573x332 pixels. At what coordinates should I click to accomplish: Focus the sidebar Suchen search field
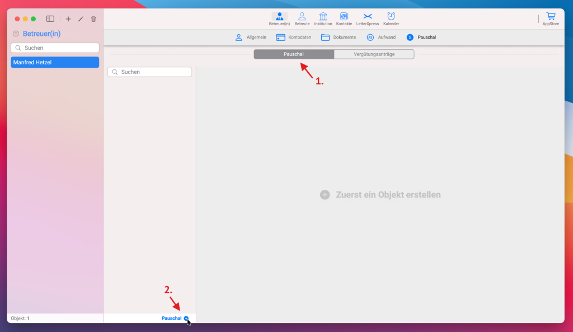tap(55, 48)
